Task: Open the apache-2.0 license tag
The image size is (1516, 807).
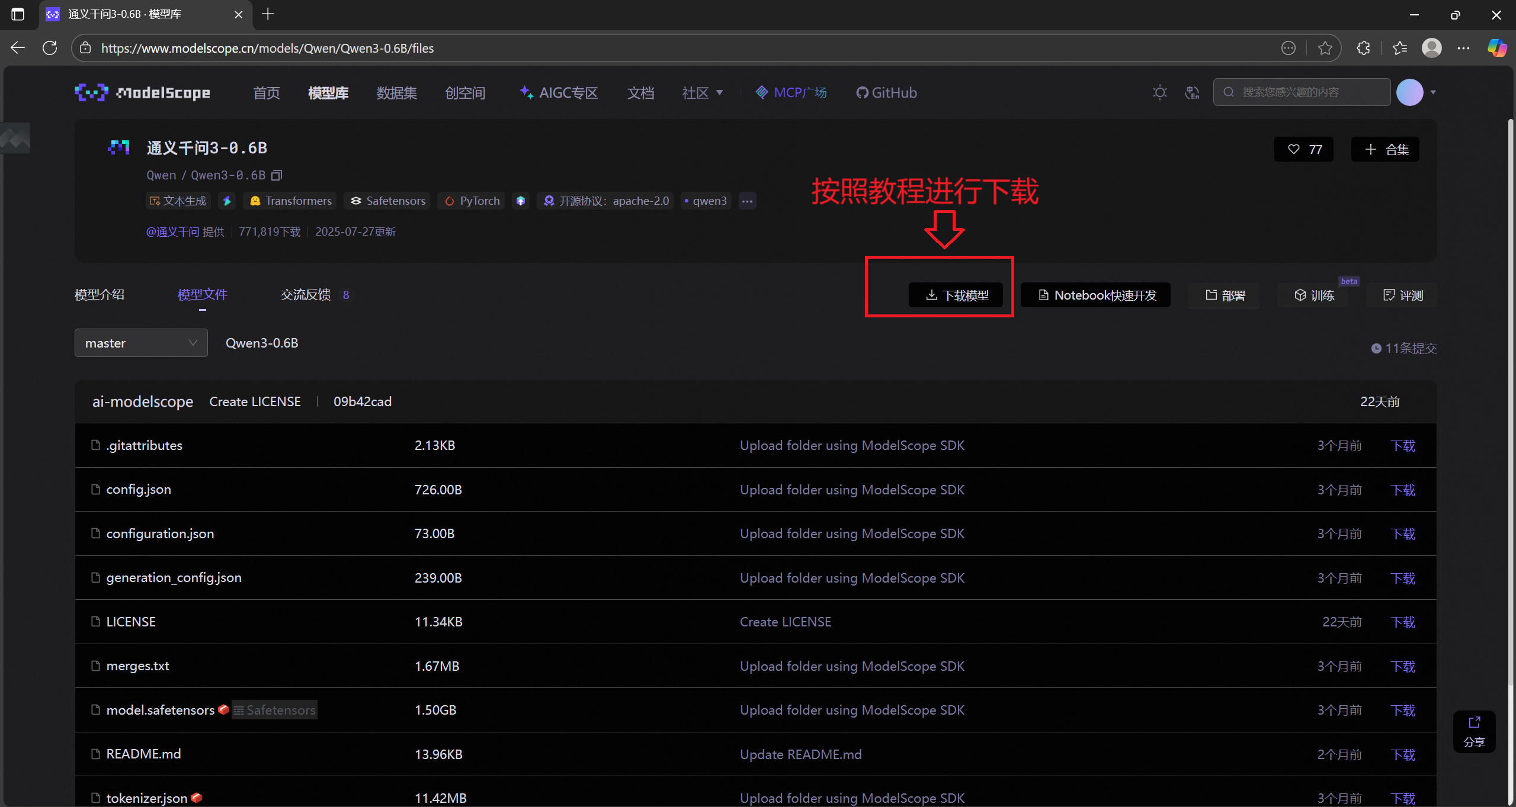Action: click(x=605, y=201)
